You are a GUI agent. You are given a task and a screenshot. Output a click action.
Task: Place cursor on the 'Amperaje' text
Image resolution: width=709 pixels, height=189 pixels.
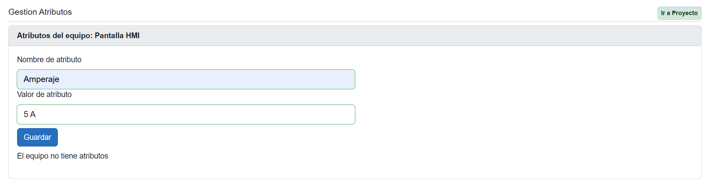click(x=41, y=79)
